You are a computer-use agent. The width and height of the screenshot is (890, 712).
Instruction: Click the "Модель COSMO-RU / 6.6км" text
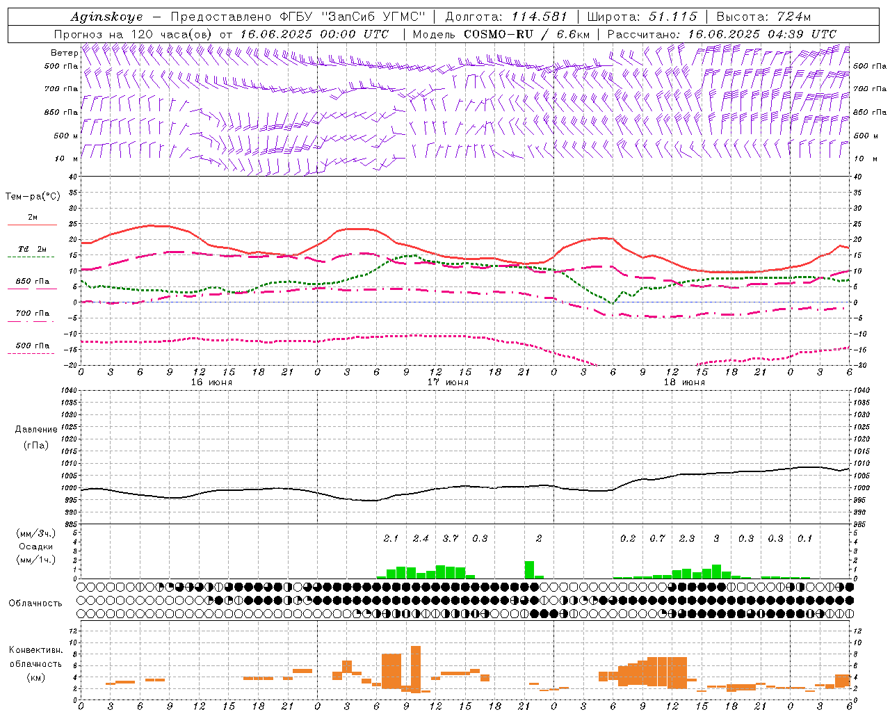point(501,34)
